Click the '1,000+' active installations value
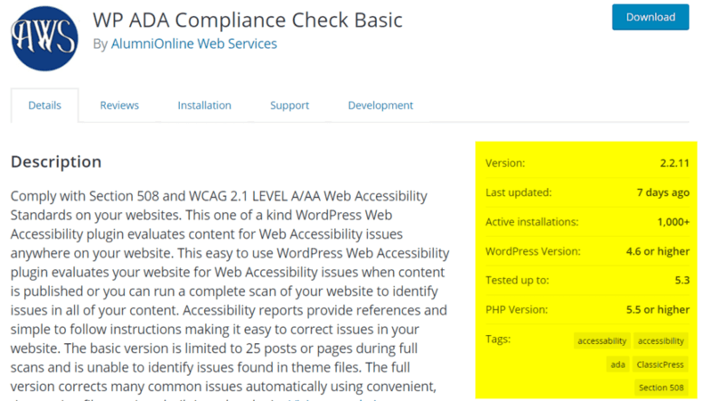 coord(674,222)
